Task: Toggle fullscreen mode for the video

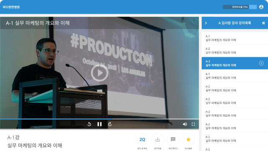Action: coord(193,124)
